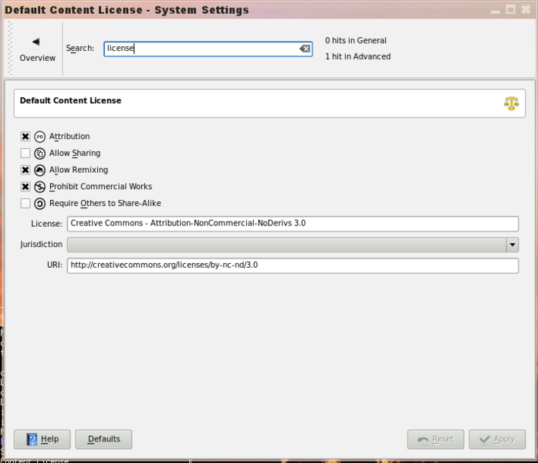538x463 pixels.
Task: Close the System Settings window
Action: pos(526,9)
